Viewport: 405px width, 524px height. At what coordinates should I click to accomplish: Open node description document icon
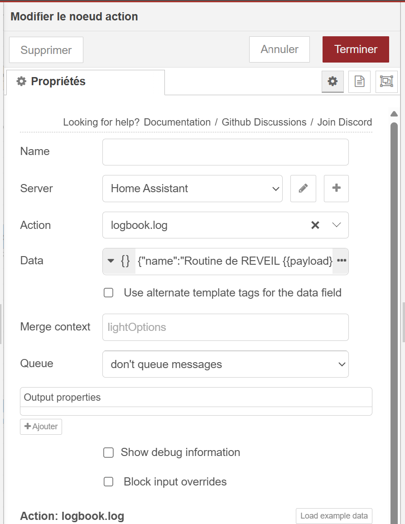[x=359, y=82]
